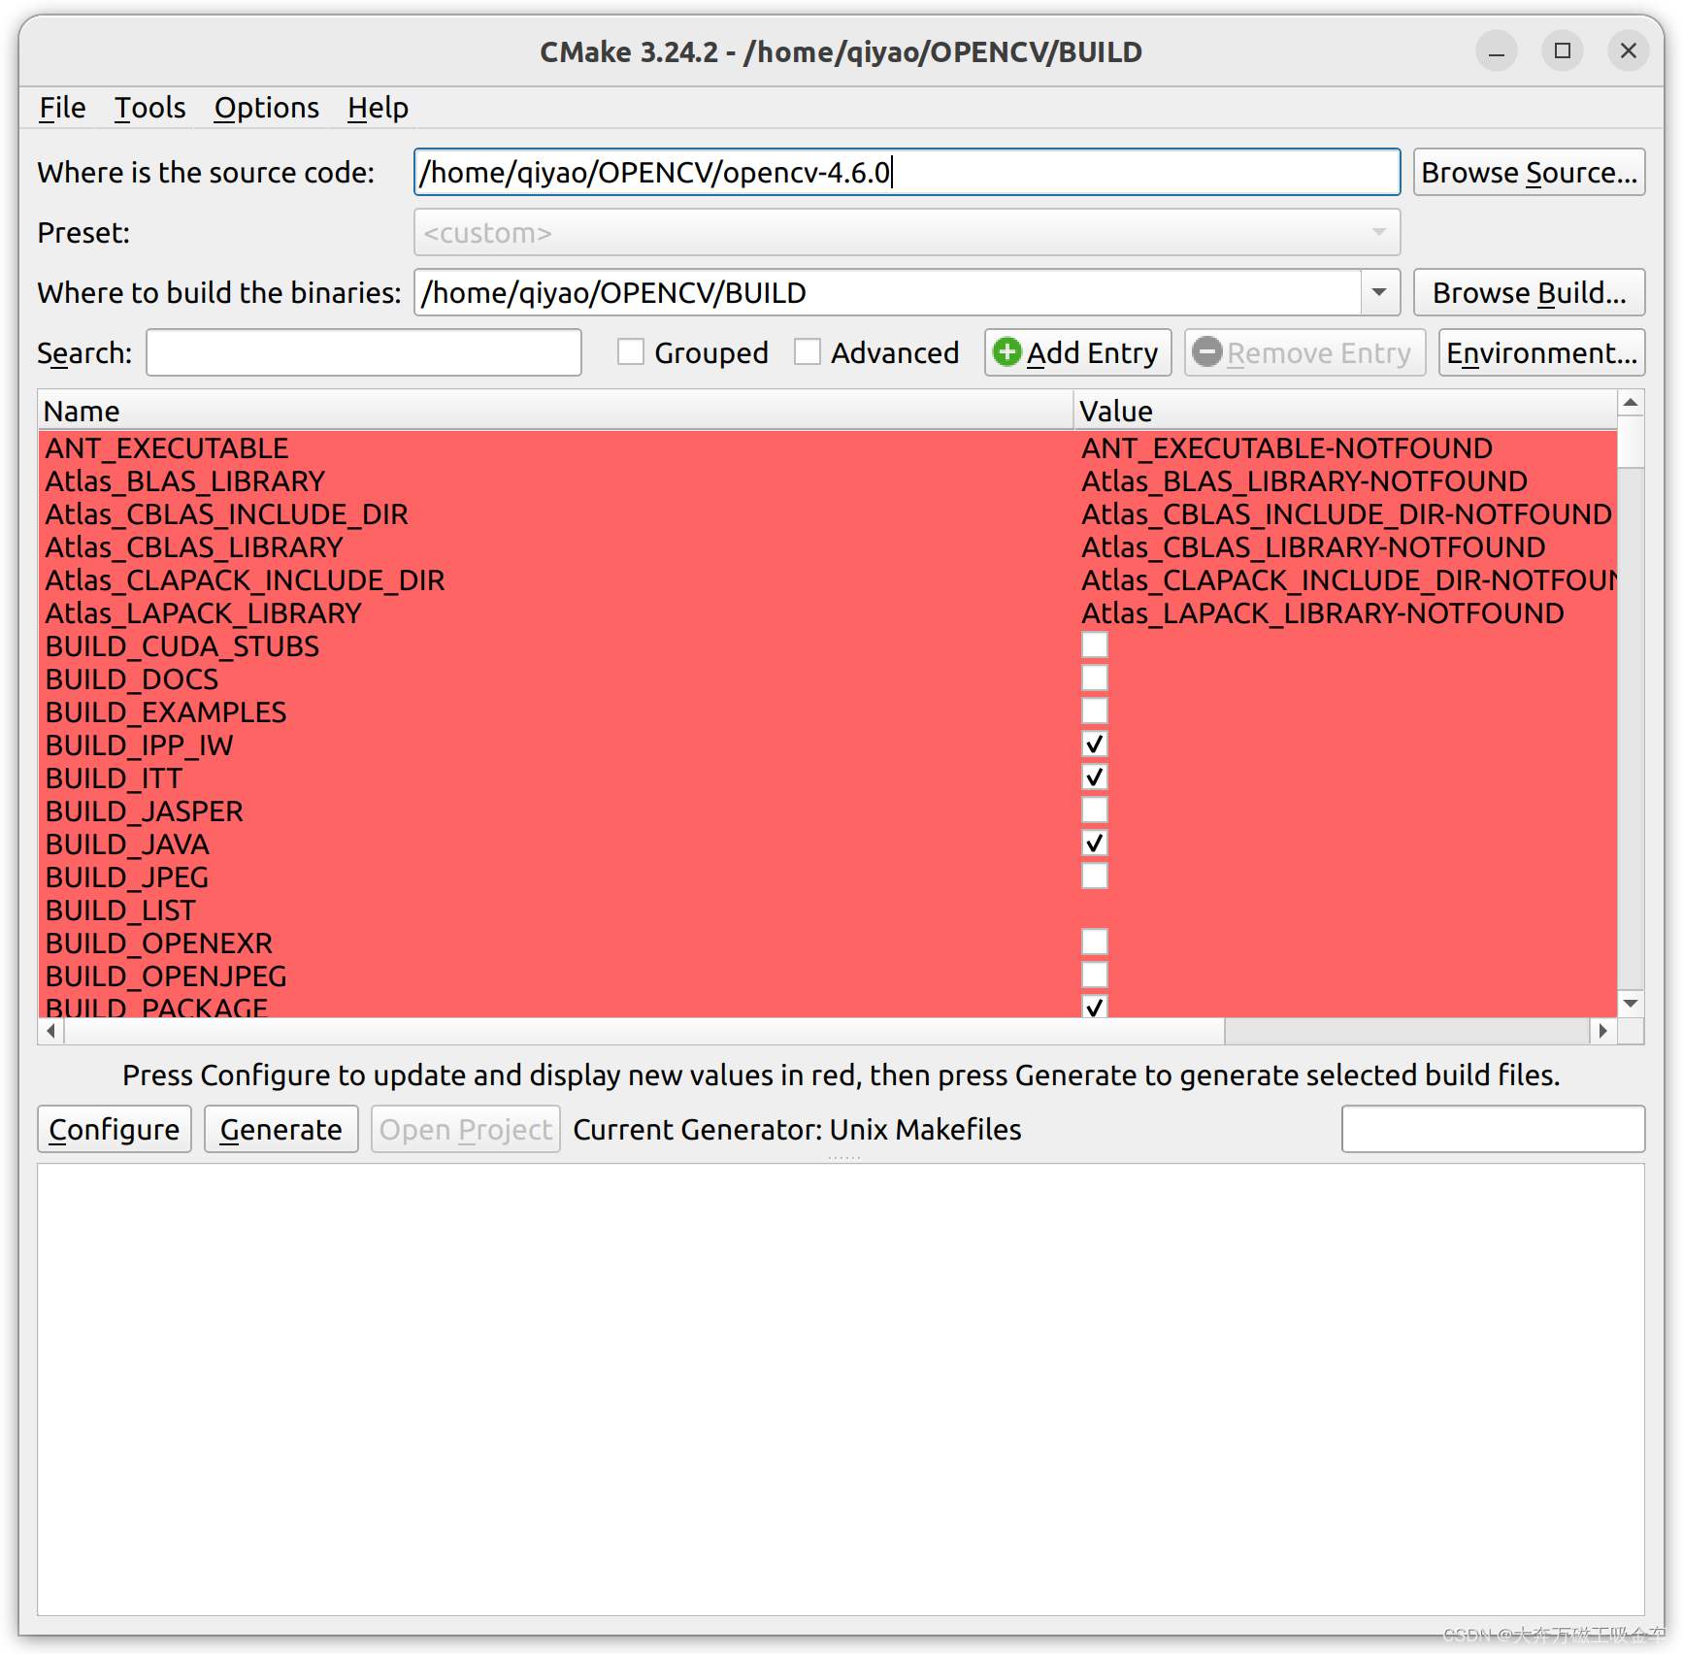Minimize the CMake window

click(1497, 51)
